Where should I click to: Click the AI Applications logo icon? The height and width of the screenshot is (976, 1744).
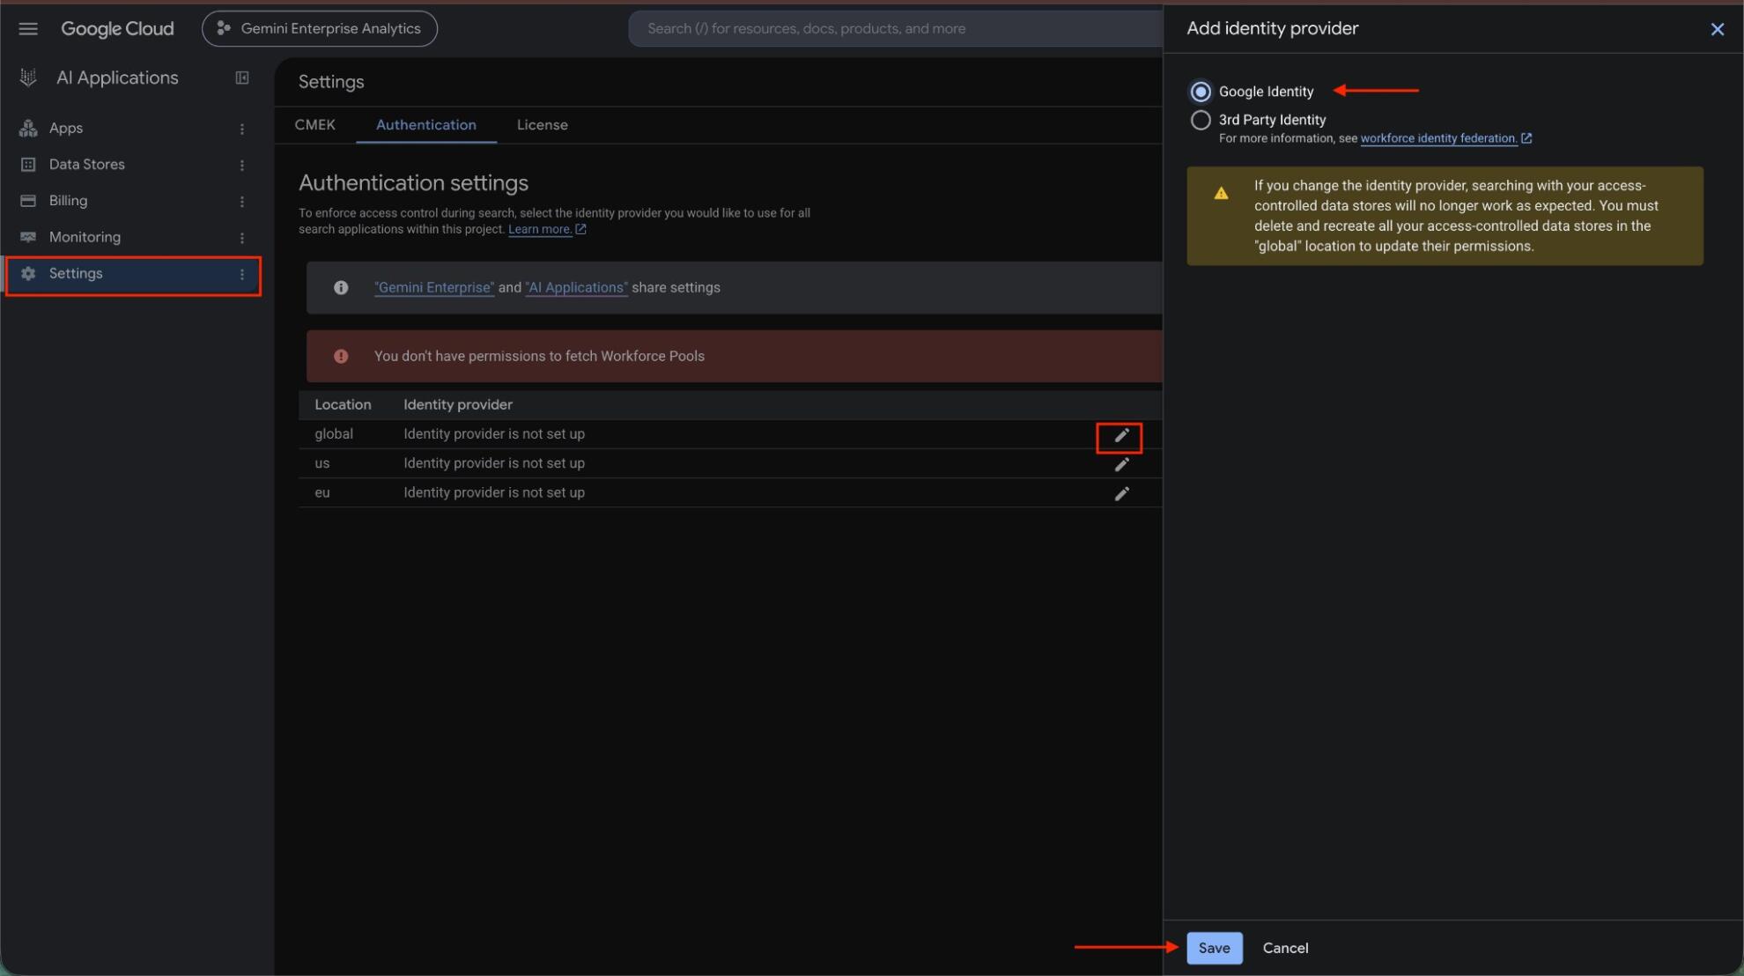pyautogui.click(x=28, y=78)
